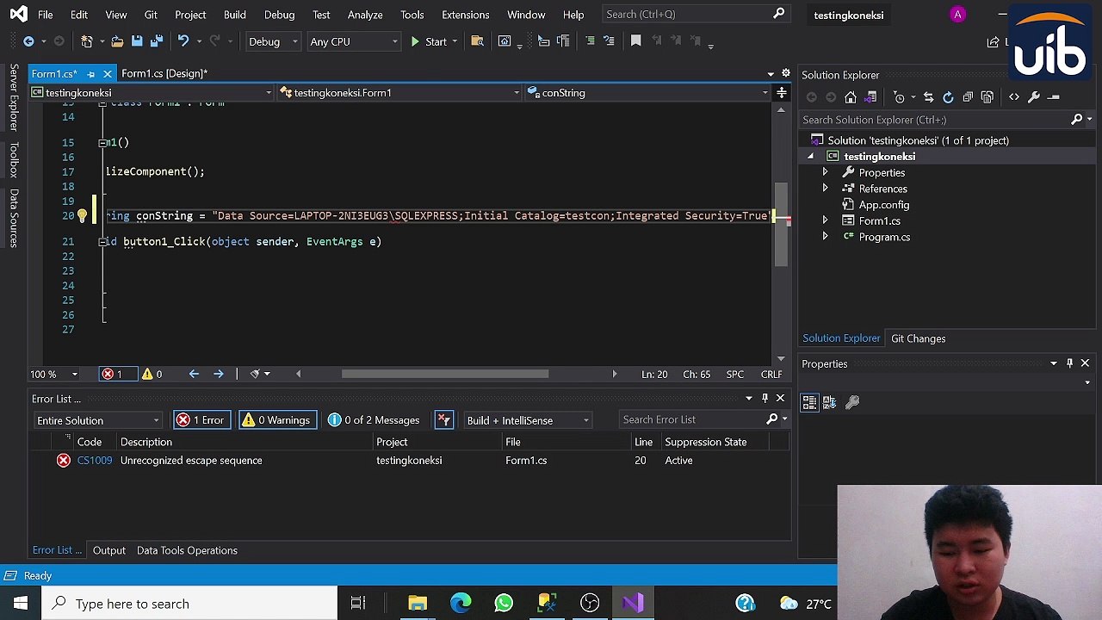Click the Show All Files icon
The image size is (1102, 620).
pyautogui.click(x=987, y=97)
